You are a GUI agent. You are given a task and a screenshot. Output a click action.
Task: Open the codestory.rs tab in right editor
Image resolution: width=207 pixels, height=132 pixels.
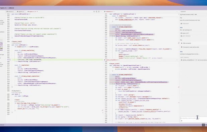click(x=110, y=12)
